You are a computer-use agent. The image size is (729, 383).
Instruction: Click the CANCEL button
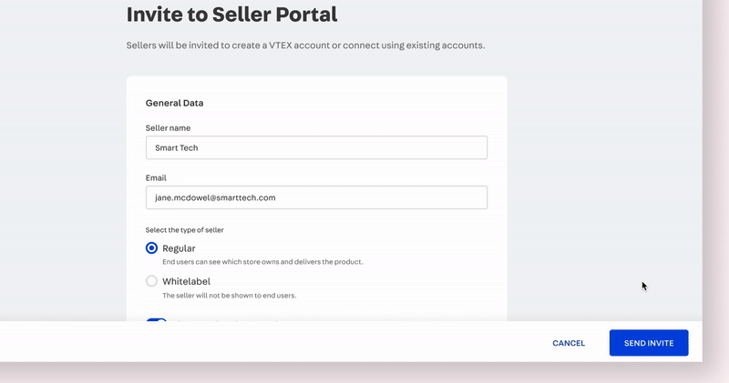tap(569, 343)
